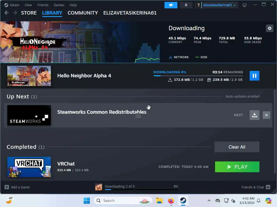Click the 45.1 Mbps CURRENT stat
This screenshot has height=207, width=277.
pyautogui.click(x=177, y=40)
